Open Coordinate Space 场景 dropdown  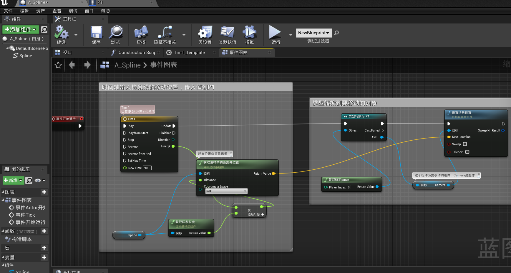point(226,191)
